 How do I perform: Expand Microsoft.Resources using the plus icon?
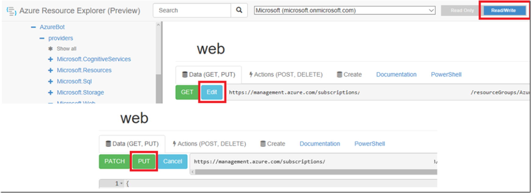coord(51,70)
